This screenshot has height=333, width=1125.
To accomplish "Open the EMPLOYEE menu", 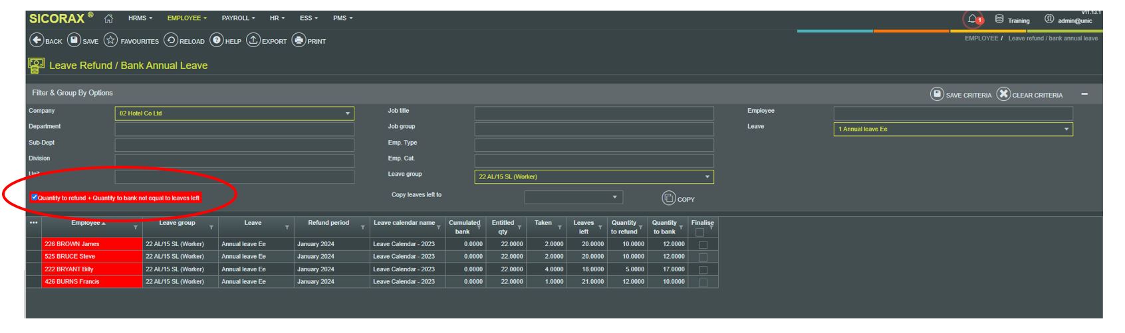I will tap(187, 18).
